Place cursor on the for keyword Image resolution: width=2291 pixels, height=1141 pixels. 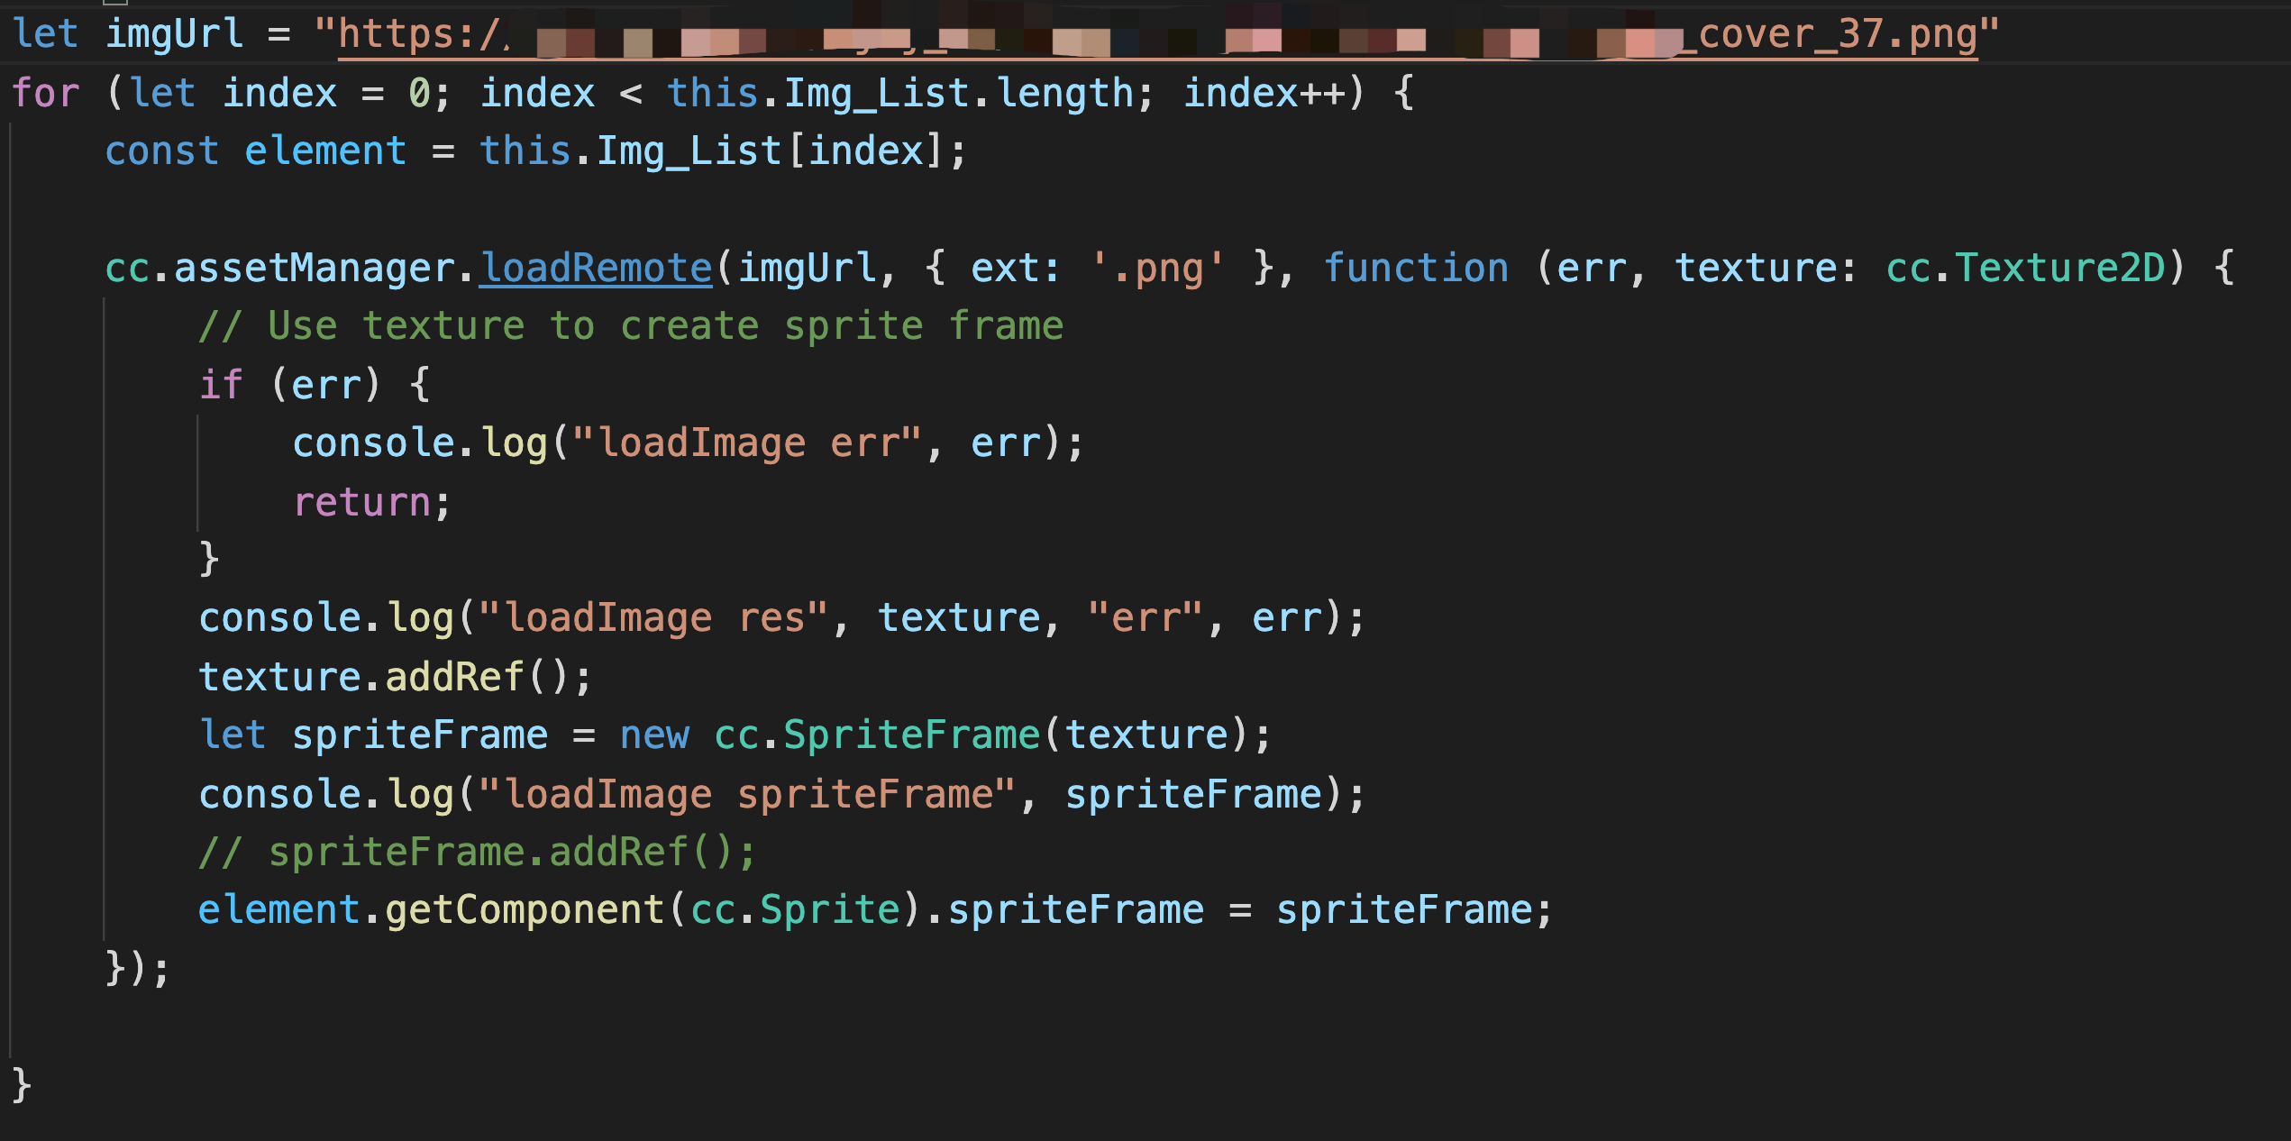pyautogui.click(x=45, y=93)
